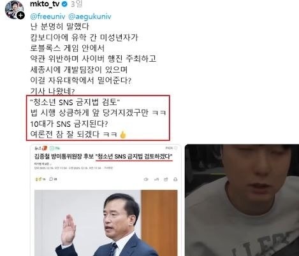The height and width of the screenshot is (256, 299).
Task: Click the mkto_tv username
Action: [x=45, y=4]
